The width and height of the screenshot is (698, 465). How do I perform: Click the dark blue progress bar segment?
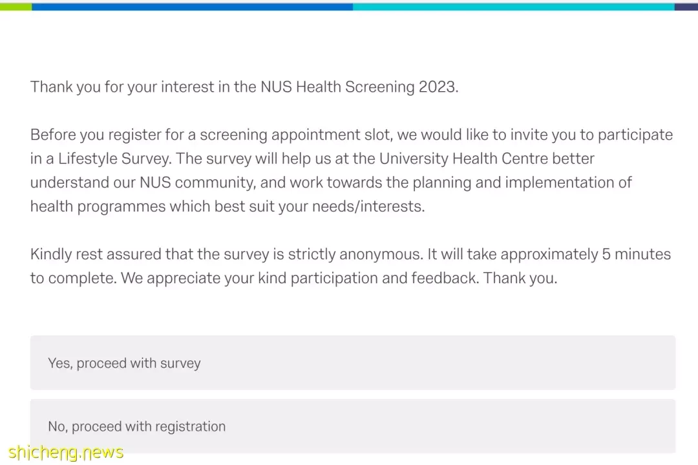(193, 6)
